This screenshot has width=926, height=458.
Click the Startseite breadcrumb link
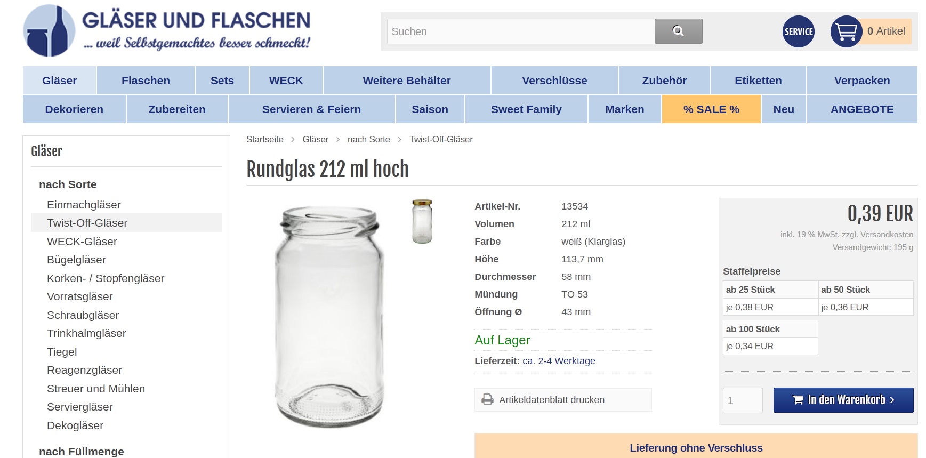pyautogui.click(x=265, y=139)
